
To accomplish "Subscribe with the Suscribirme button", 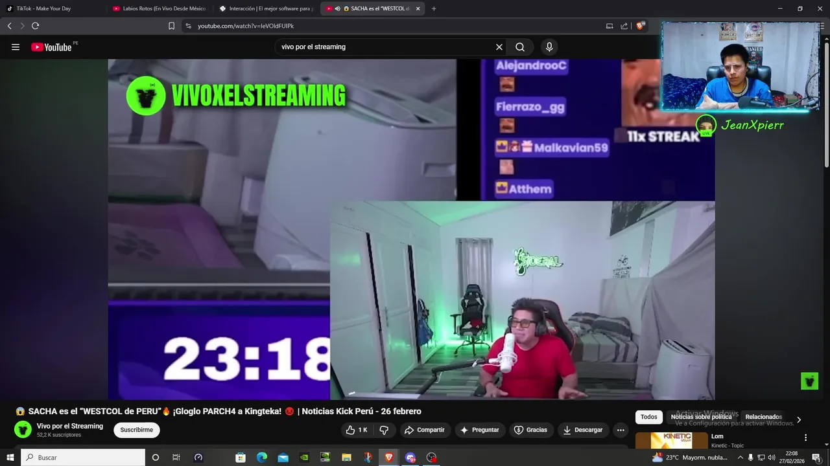I will (x=137, y=430).
